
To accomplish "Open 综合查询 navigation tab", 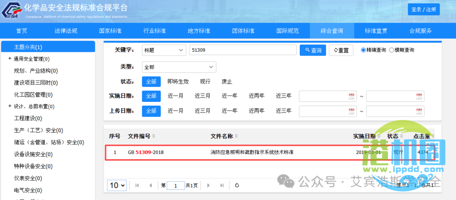I will click(x=332, y=31).
